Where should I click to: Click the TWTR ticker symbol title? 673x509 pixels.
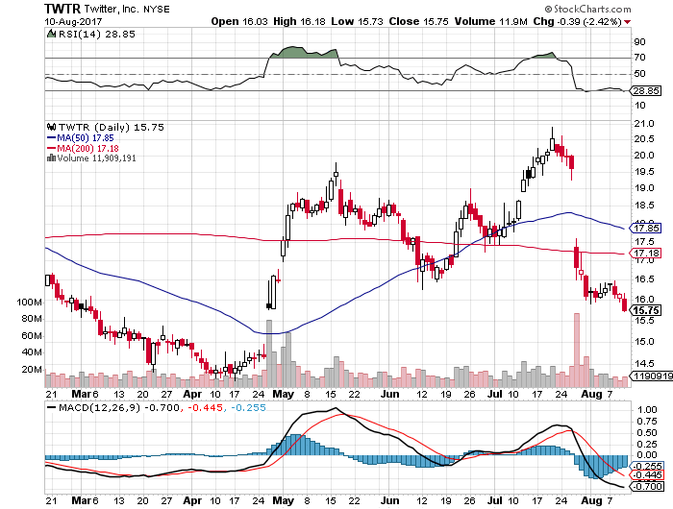tap(62, 9)
